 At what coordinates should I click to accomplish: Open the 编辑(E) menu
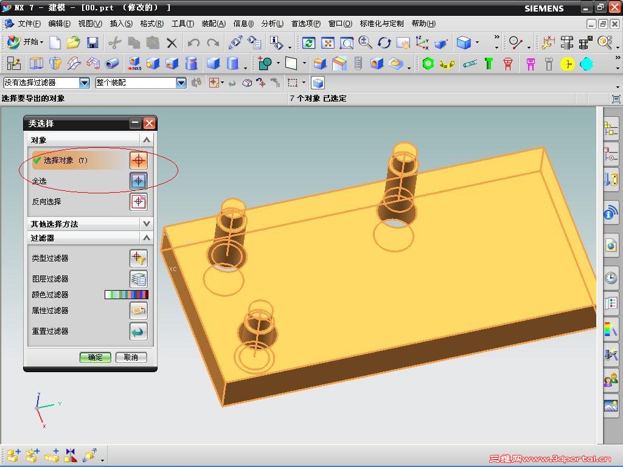click(59, 24)
